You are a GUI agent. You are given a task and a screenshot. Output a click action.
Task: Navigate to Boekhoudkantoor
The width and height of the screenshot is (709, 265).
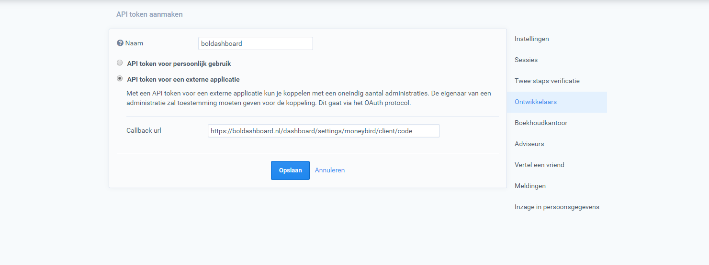tap(540, 123)
